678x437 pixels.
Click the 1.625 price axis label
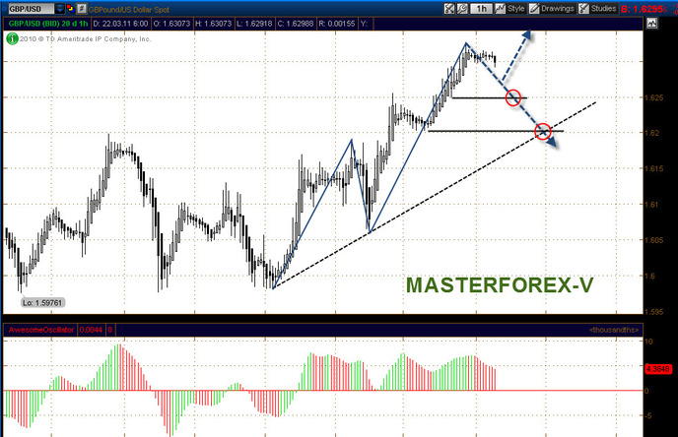653,97
